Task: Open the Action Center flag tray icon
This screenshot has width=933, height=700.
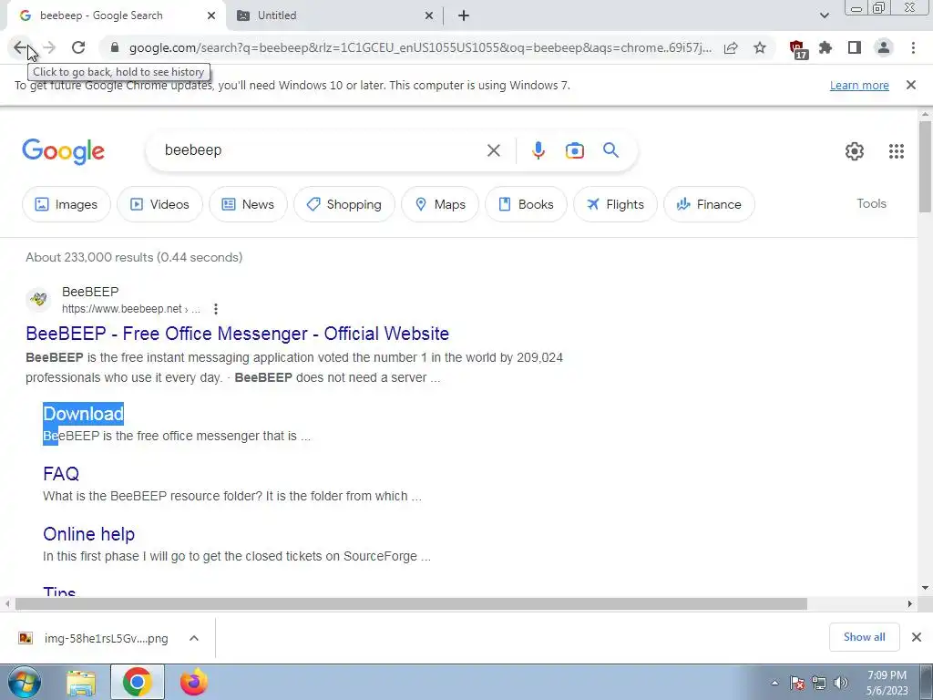Action: point(797,683)
